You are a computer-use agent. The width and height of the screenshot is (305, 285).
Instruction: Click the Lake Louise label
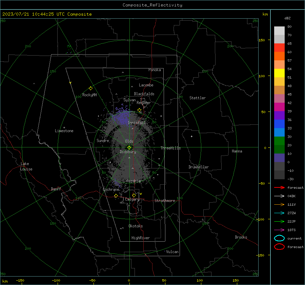26,166
